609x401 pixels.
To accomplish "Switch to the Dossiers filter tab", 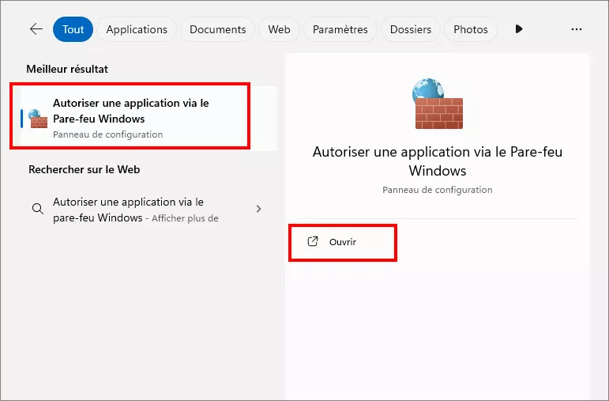I will [411, 29].
